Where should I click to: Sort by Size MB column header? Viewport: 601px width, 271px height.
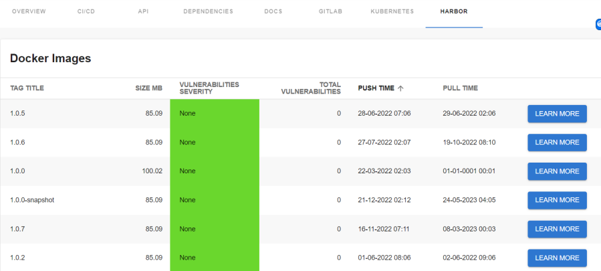click(x=148, y=88)
